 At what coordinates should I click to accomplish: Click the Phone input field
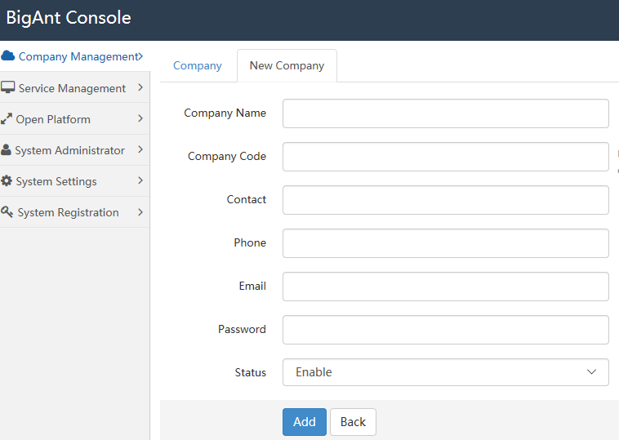pos(445,243)
